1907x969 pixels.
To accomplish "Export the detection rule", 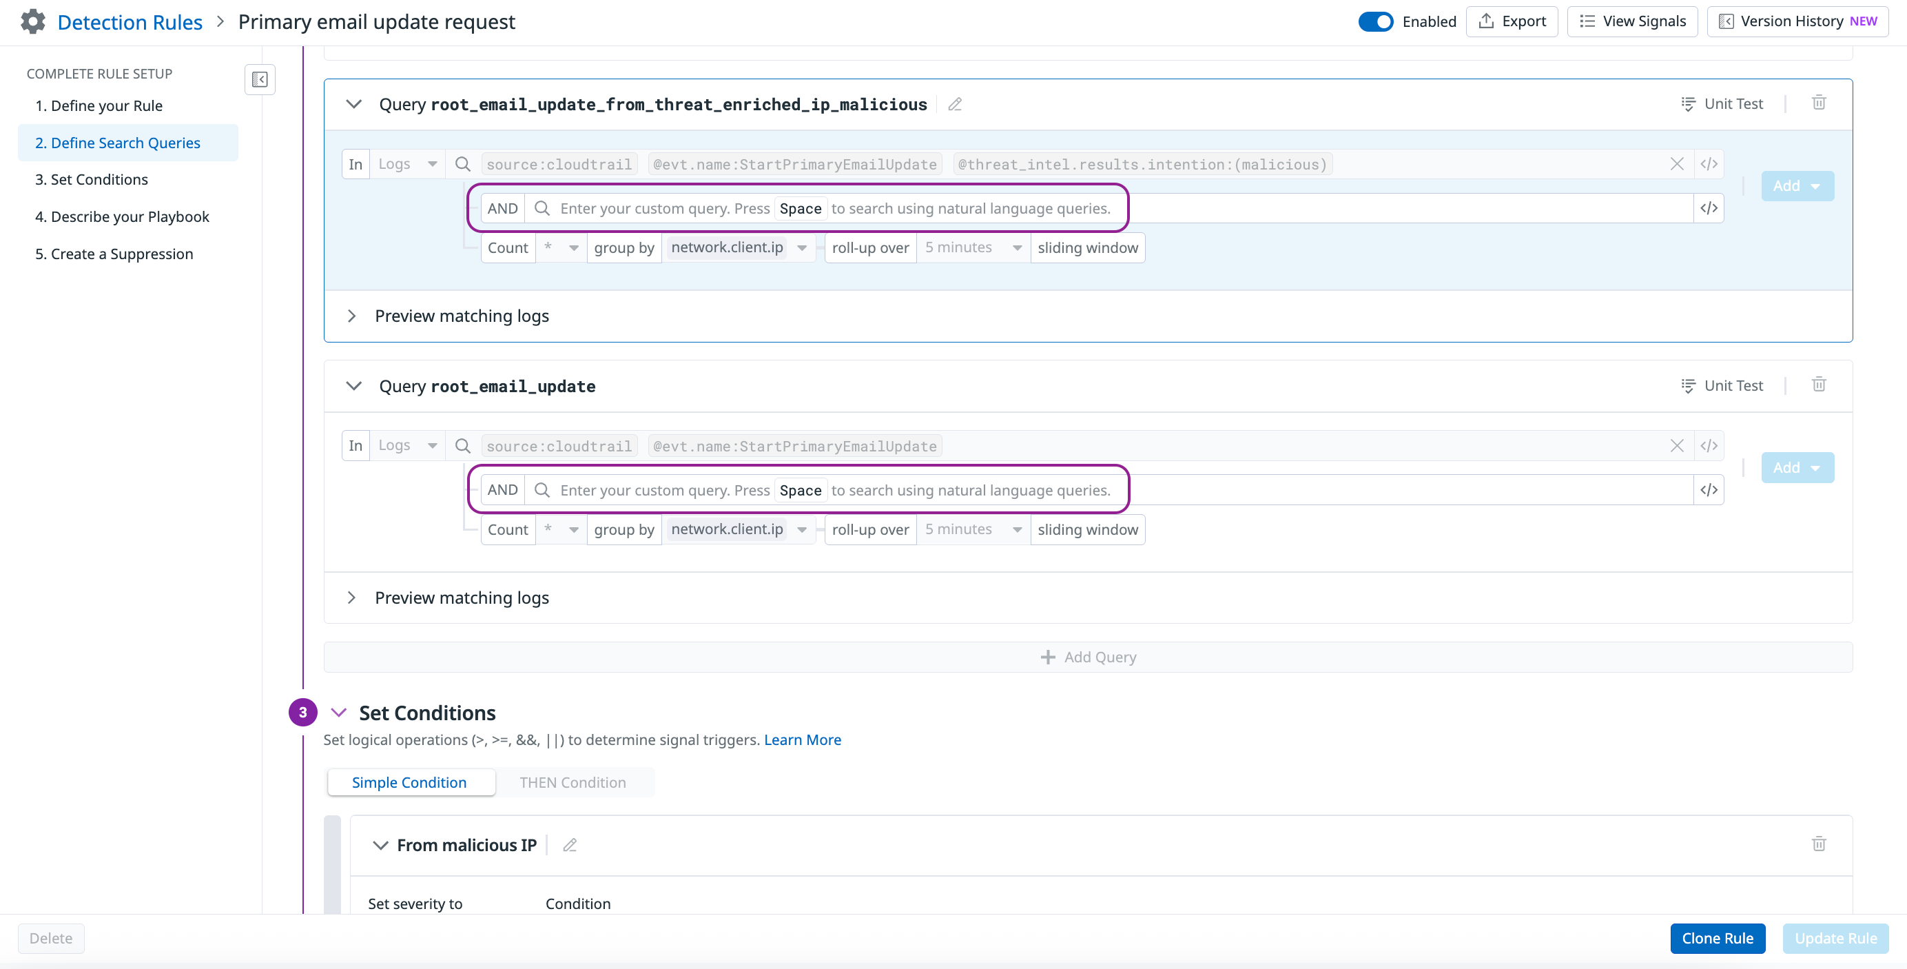I will (1512, 21).
